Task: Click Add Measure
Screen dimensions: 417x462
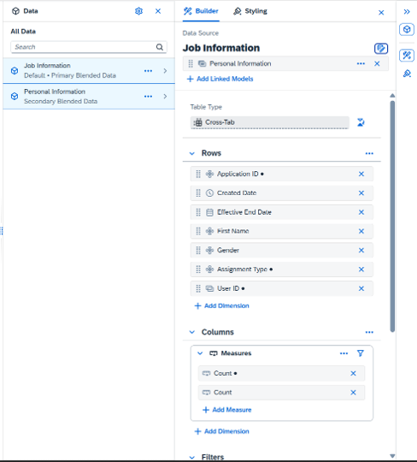Action: pyautogui.click(x=227, y=410)
